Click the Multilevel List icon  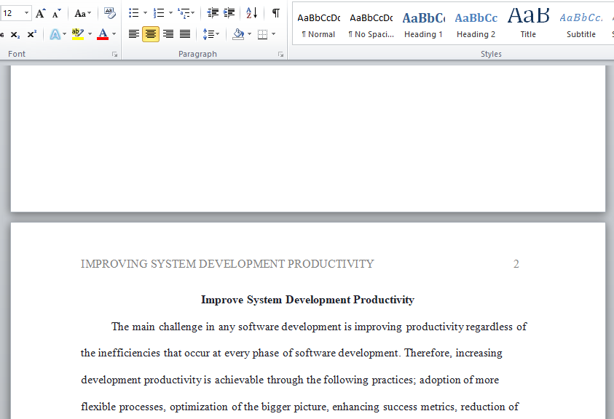click(x=184, y=14)
